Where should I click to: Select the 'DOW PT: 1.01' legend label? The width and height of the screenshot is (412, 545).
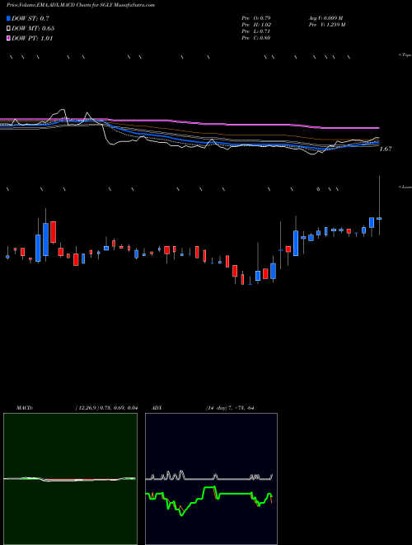click(x=32, y=38)
